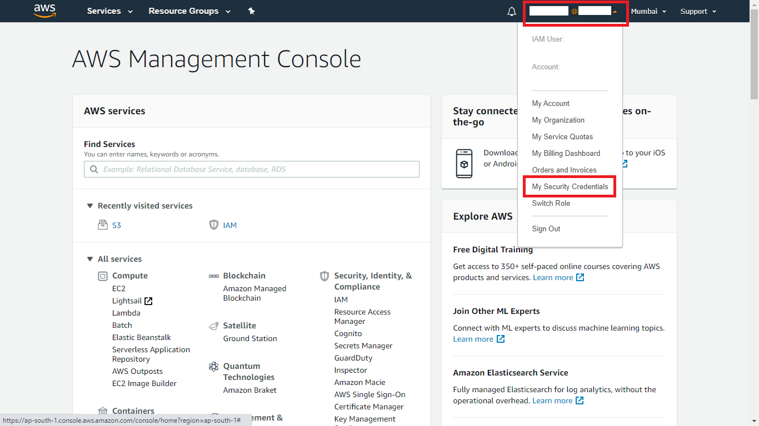Open the Resource Groups dropdown
This screenshot has height=426, width=759.
pos(189,11)
